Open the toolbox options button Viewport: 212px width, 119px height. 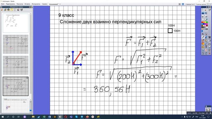coord(208,7)
